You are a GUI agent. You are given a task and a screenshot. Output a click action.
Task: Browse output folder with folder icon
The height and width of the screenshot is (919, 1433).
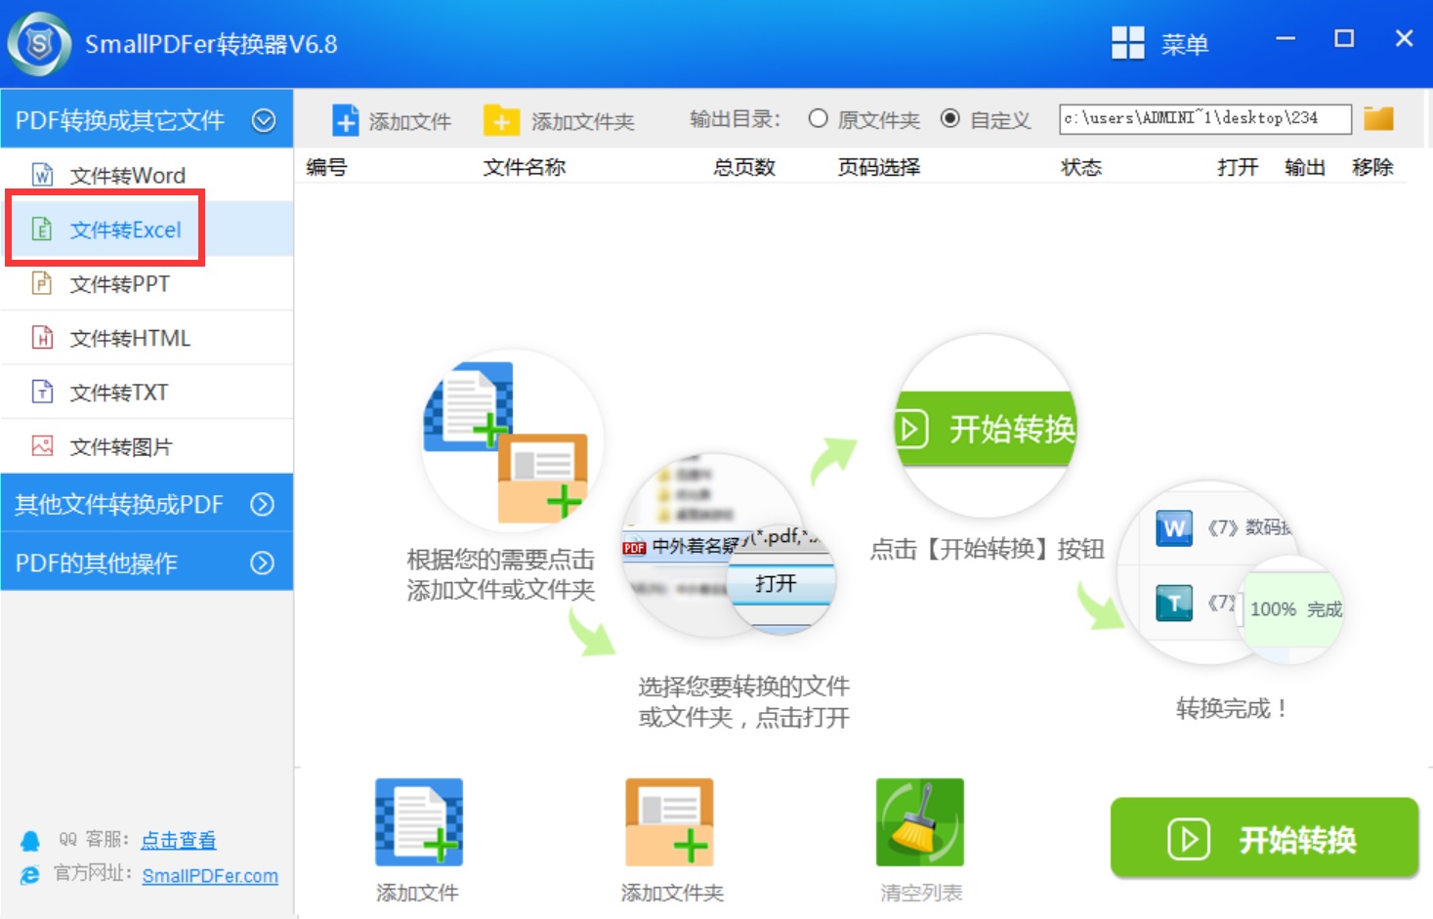click(x=1378, y=118)
